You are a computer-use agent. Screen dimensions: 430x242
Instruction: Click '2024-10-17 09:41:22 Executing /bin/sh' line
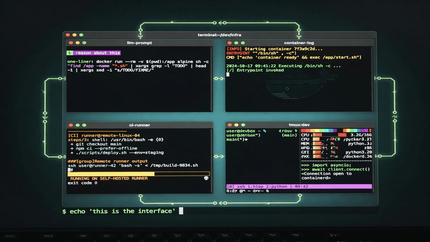284,66
